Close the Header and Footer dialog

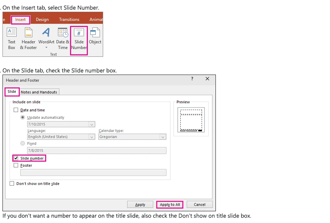tap(207, 78)
